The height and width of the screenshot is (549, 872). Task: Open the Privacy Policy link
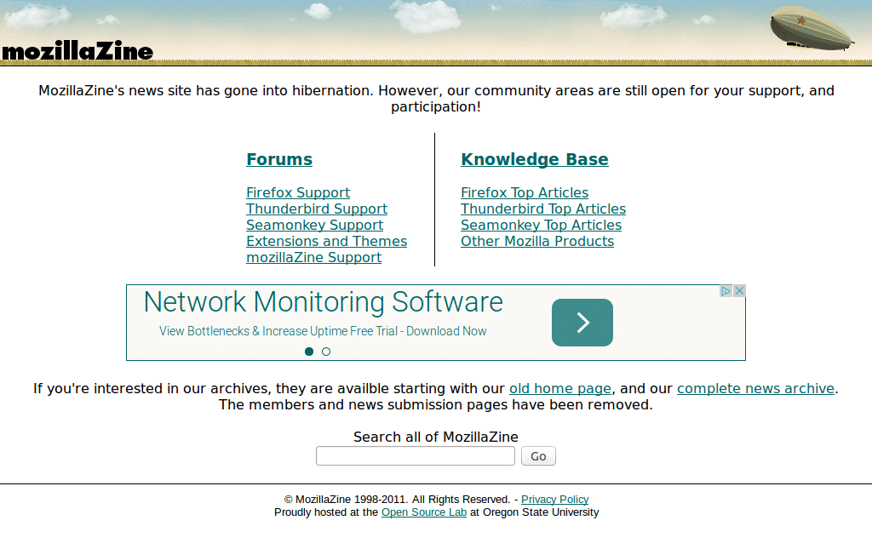coord(554,500)
